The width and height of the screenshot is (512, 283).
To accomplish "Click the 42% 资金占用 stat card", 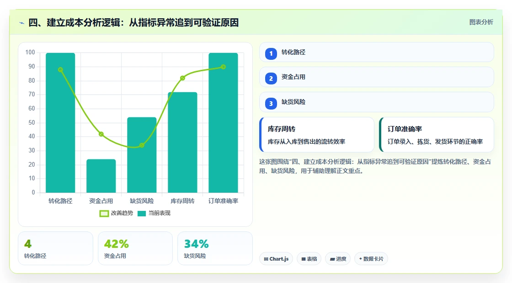I will click(x=135, y=248).
